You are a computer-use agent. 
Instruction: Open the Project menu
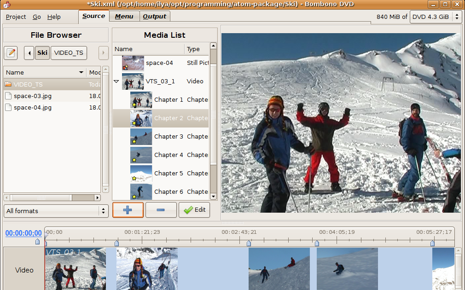pyautogui.click(x=16, y=17)
